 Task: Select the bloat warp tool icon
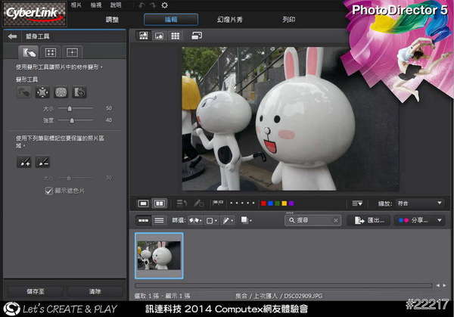click(x=61, y=92)
